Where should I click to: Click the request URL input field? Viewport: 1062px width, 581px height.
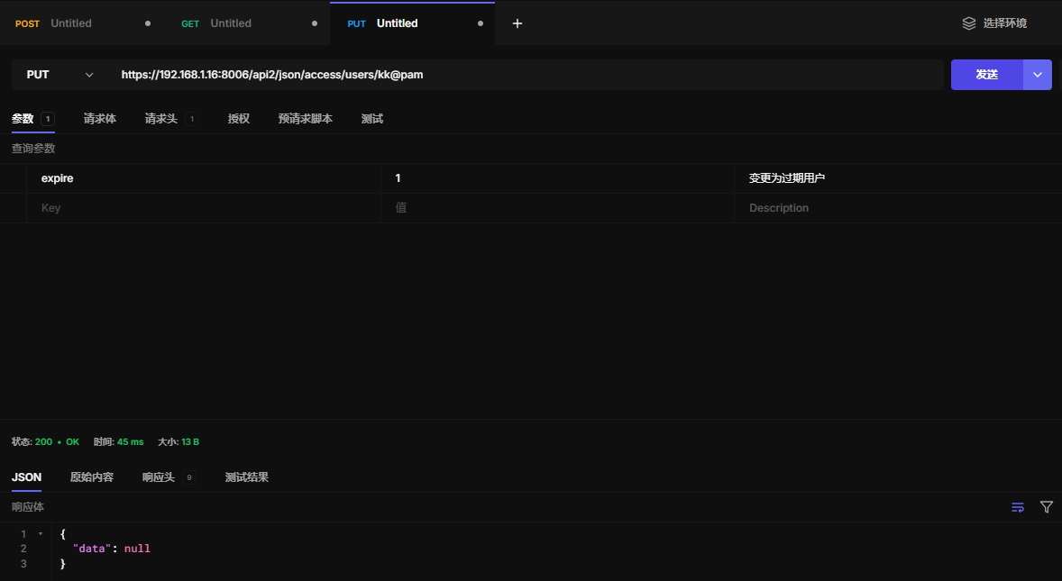click(x=523, y=75)
